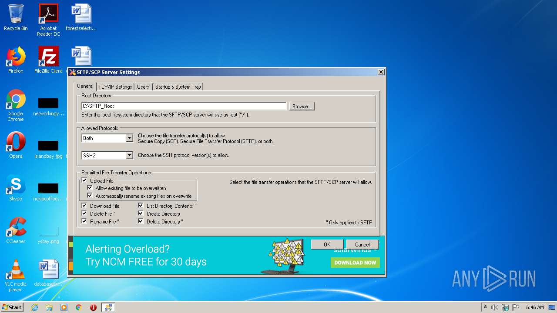
Task: Close the SFTP/SCP Server Settings window
Action: point(381,72)
